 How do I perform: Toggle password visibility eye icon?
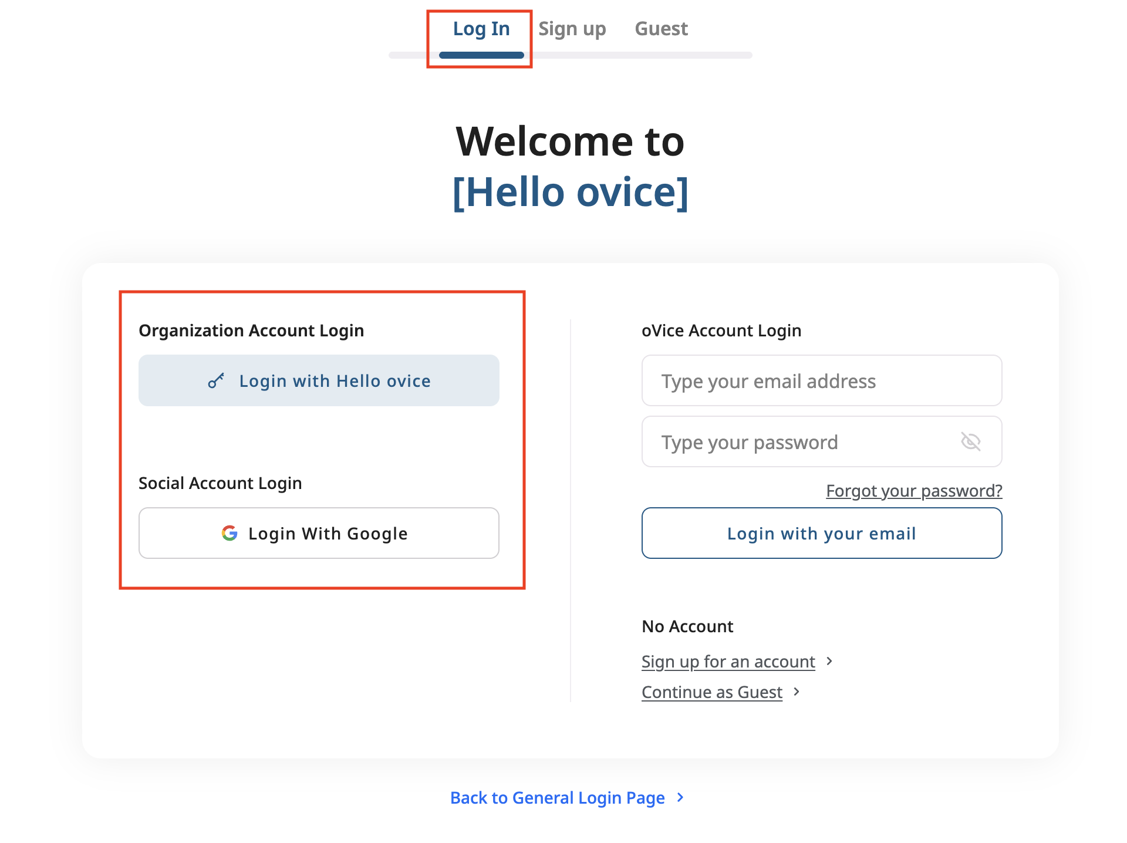pyautogui.click(x=971, y=441)
